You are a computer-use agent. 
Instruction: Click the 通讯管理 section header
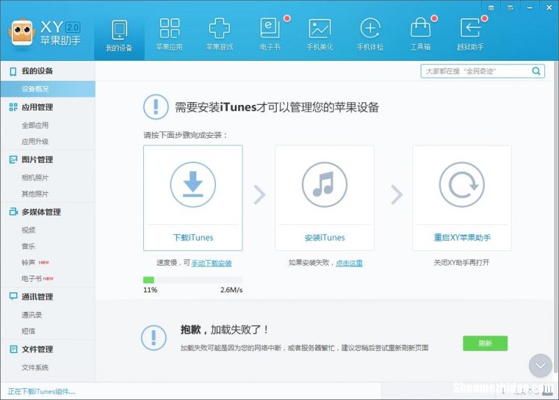pyautogui.click(x=37, y=297)
